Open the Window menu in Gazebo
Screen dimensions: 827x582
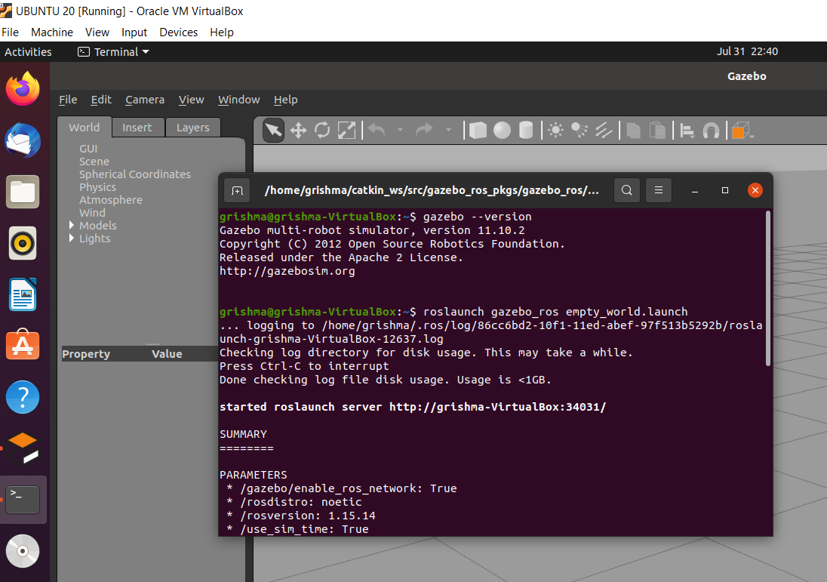(x=239, y=99)
